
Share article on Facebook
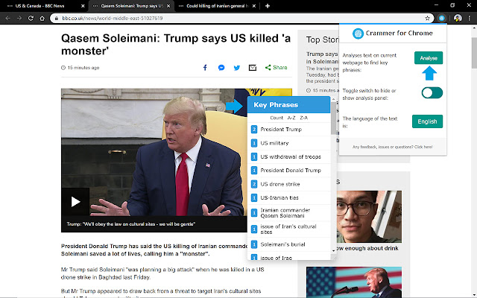point(205,68)
